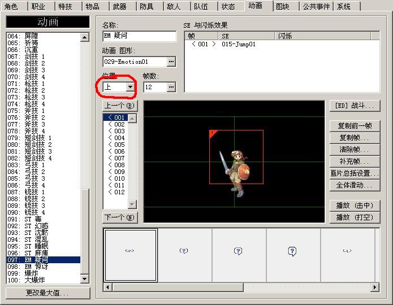
Task: Click the numbered cell marker in preview
Action: pyautogui.click(x=213, y=133)
